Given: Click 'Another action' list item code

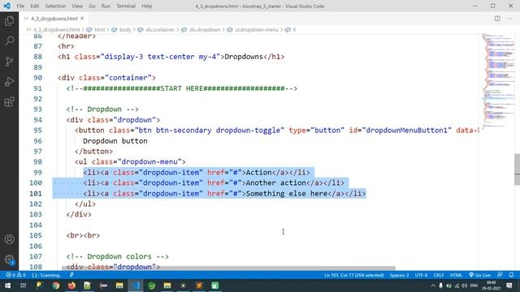Looking at the screenshot, I should pos(214,182).
